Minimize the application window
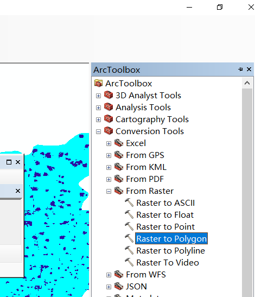This screenshot has width=255, height=297. 189,7
